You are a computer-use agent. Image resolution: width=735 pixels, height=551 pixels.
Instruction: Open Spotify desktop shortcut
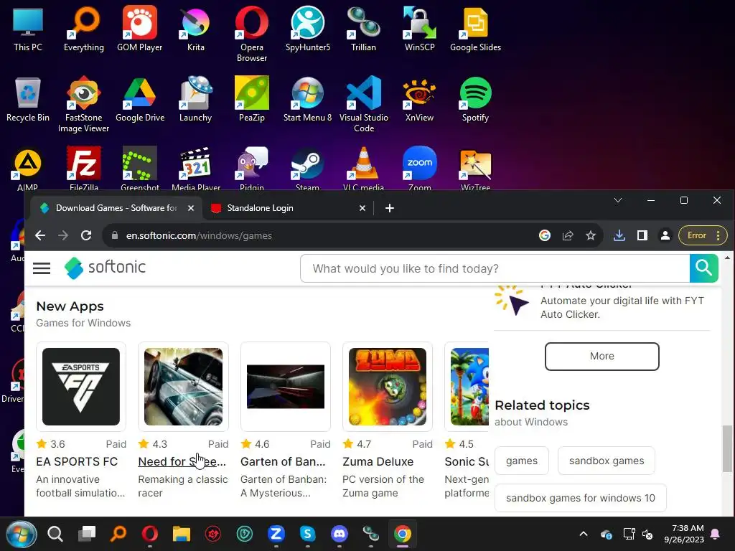475,99
